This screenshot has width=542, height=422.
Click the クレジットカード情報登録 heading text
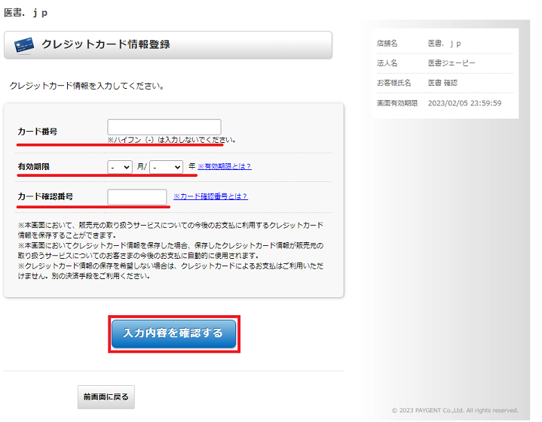click(106, 44)
